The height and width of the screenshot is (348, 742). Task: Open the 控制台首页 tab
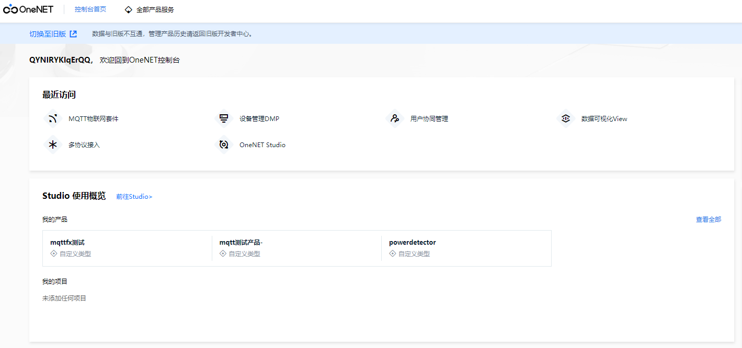pos(90,9)
